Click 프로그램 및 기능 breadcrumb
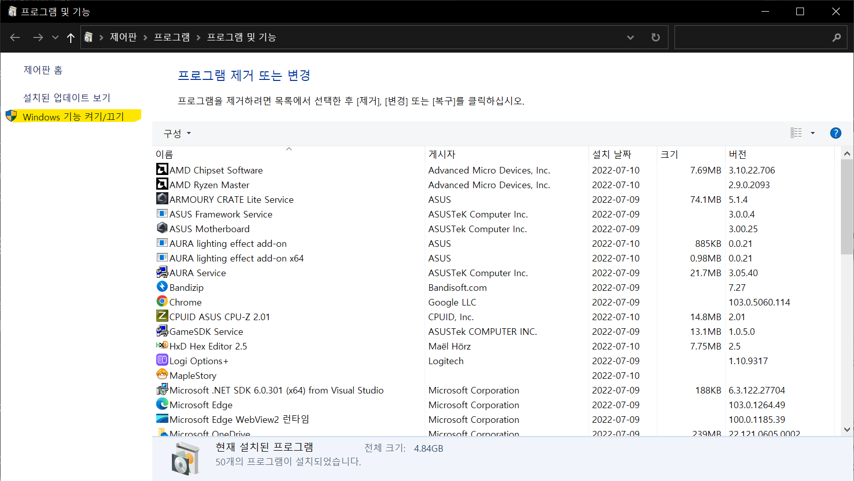The height and width of the screenshot is (481, 854). (242, 37)
